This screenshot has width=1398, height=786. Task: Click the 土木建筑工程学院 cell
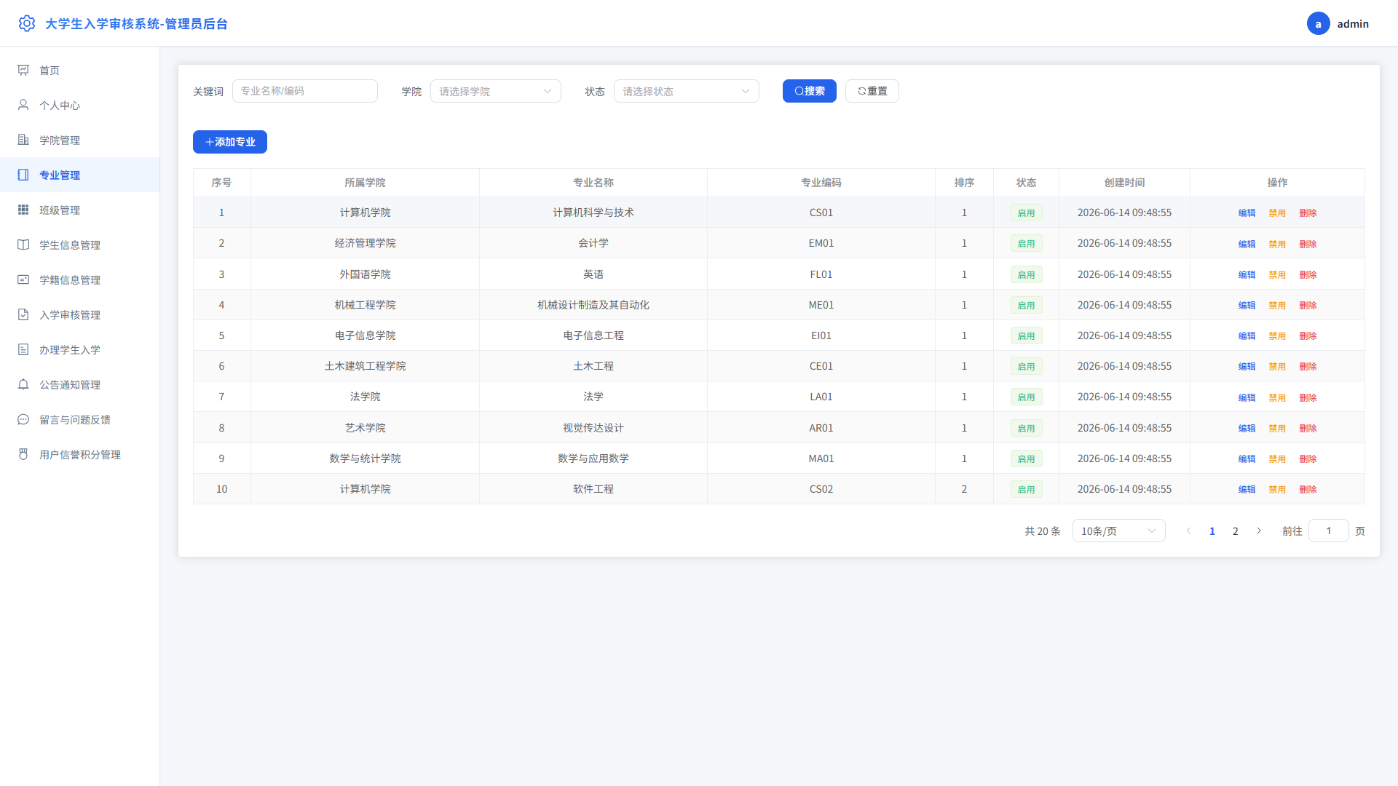pos(365,366)
